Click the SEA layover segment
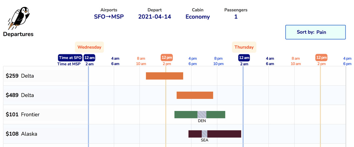Image resolution: width=354 pixels, height=147 pixels. pyautogui.click(x=204, y=134)
